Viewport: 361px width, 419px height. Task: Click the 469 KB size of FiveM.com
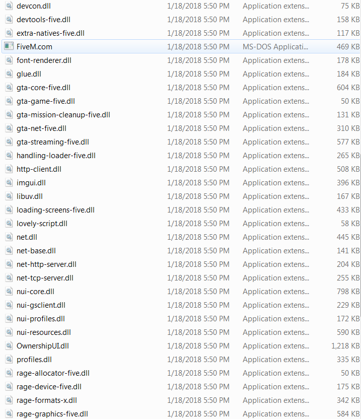pyautogui.click(x=348, y=47)
